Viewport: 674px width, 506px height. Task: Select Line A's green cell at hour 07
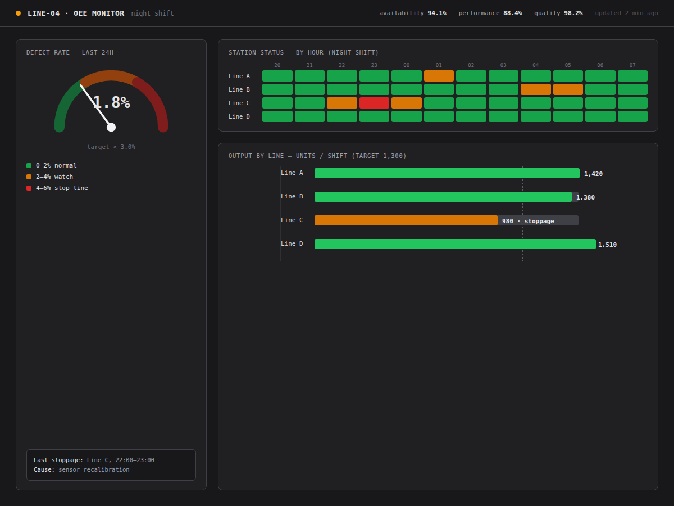[632, 76]
